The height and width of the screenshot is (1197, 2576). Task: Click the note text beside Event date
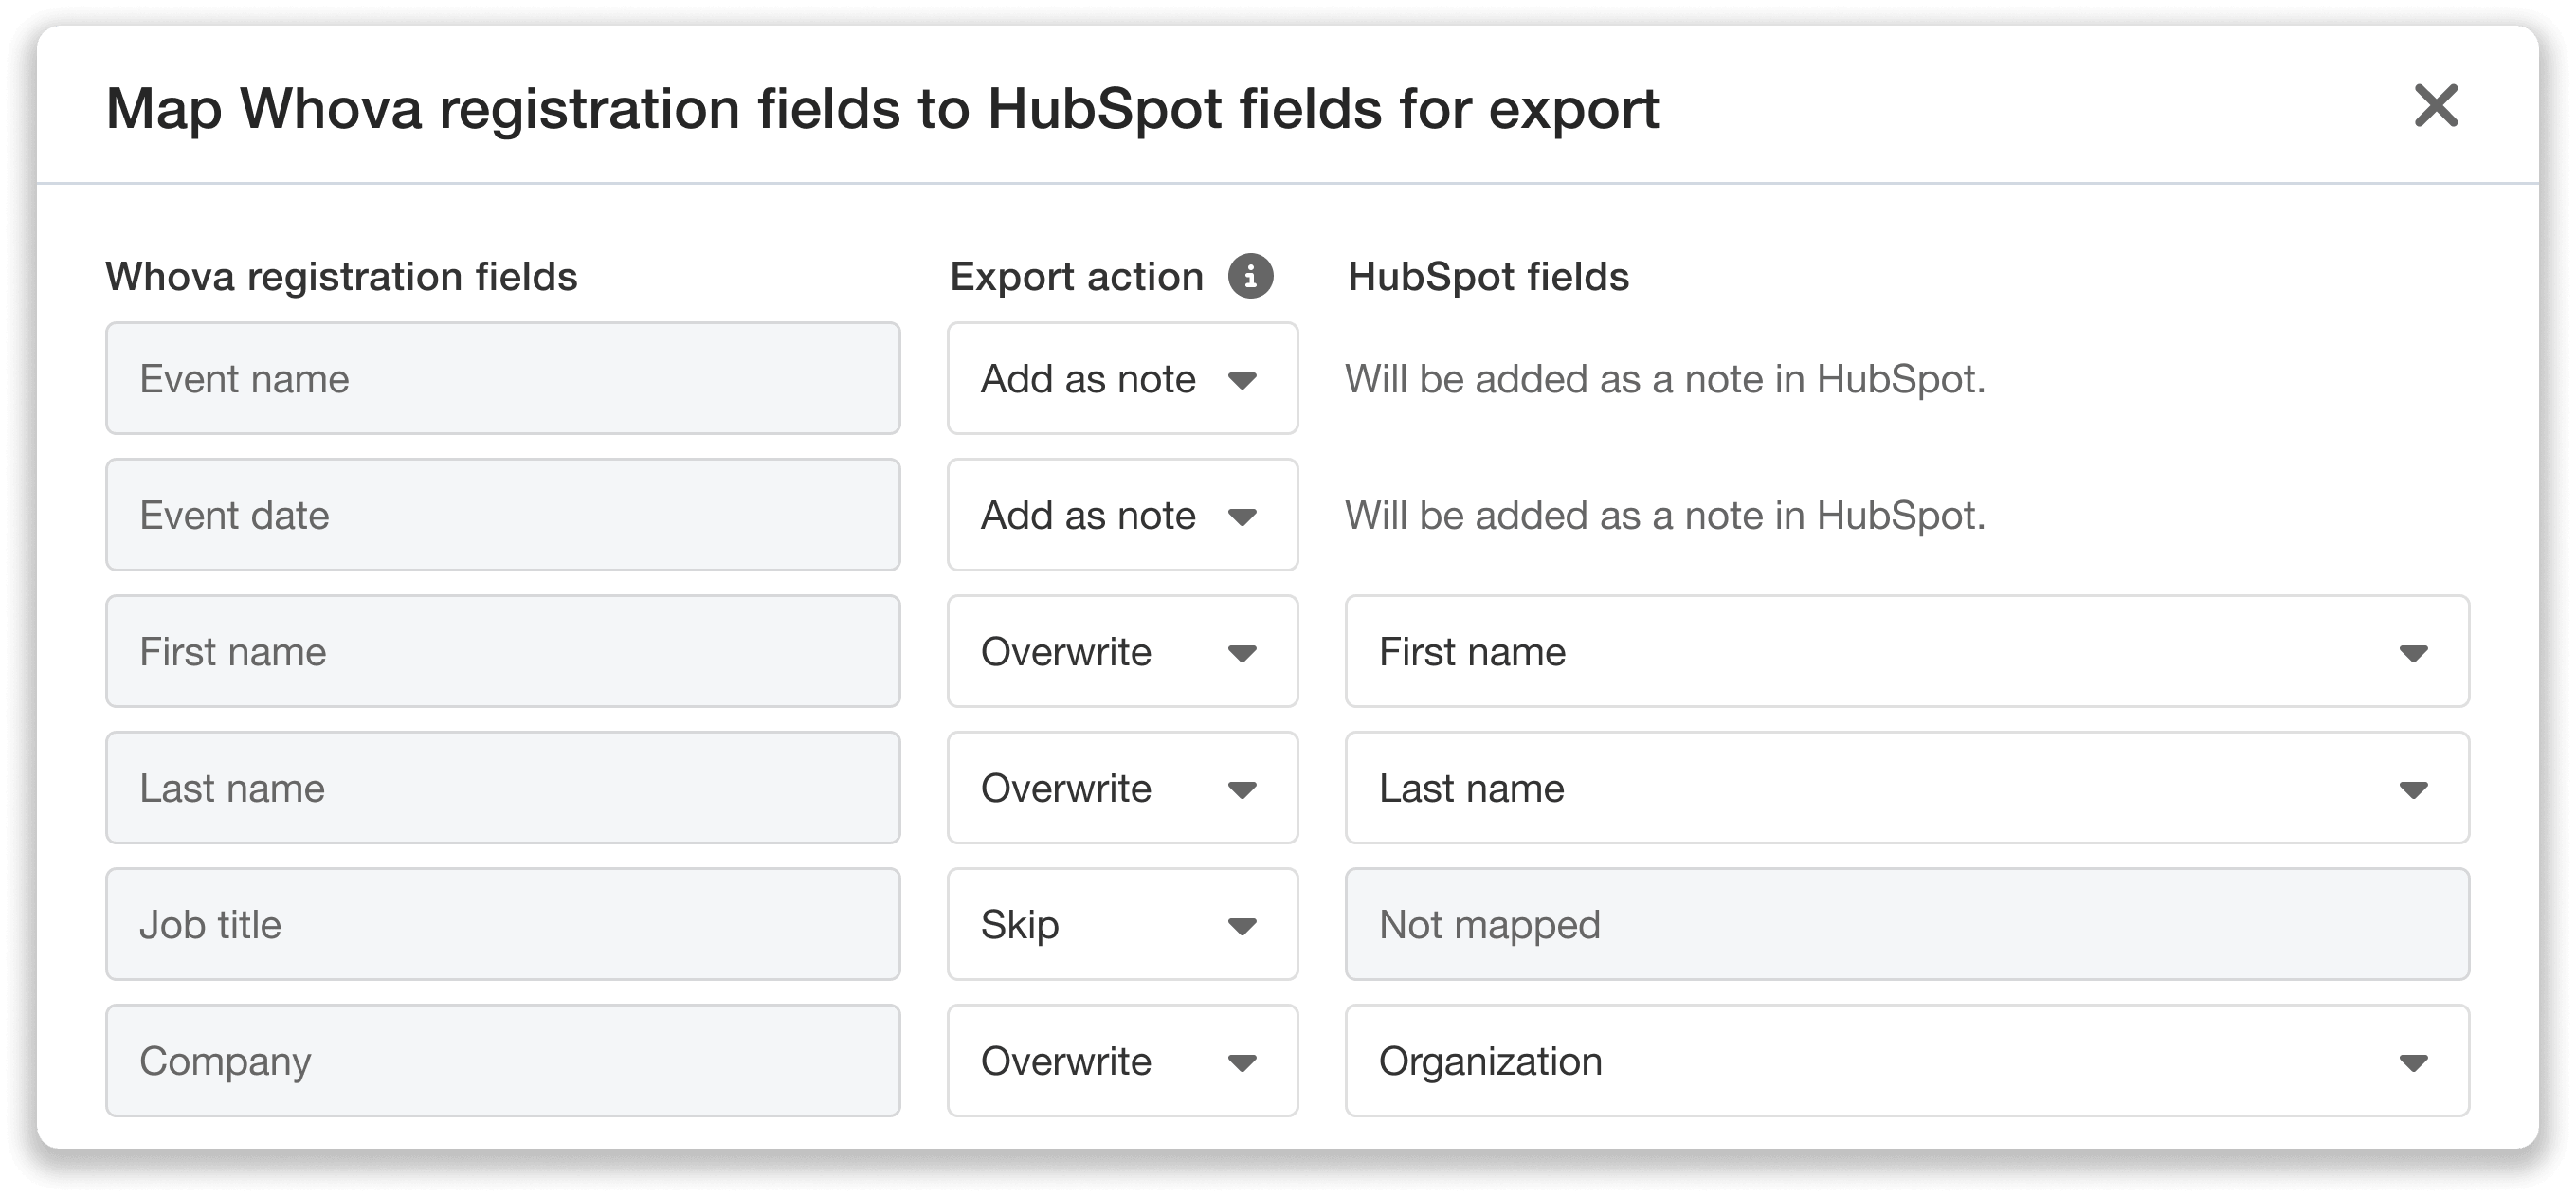(1665, 516)
